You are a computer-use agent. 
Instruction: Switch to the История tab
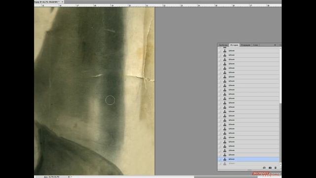(234, 45)
